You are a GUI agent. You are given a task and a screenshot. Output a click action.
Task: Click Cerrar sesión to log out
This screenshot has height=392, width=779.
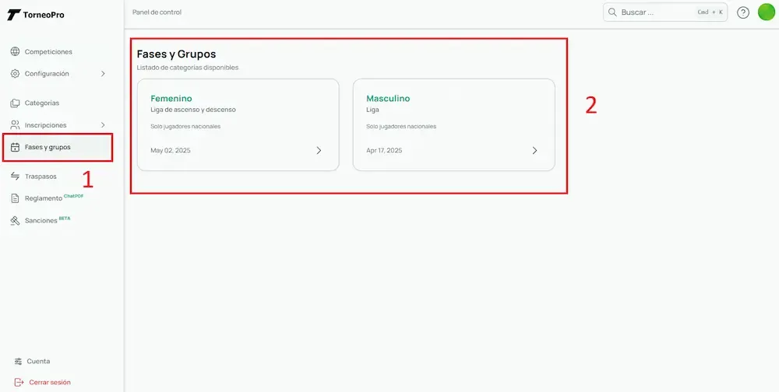49,383
